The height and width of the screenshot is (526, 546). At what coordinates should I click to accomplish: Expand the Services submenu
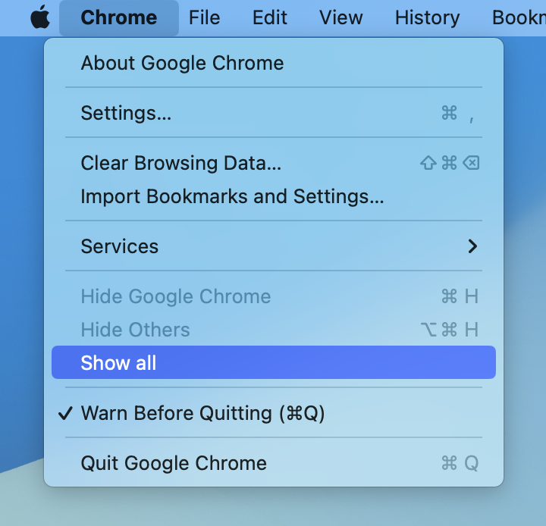coord(274,246)
